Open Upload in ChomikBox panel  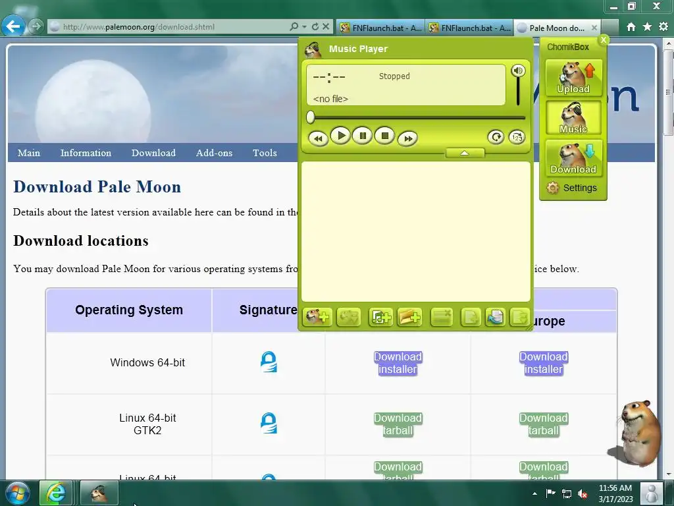pos(573,78)
